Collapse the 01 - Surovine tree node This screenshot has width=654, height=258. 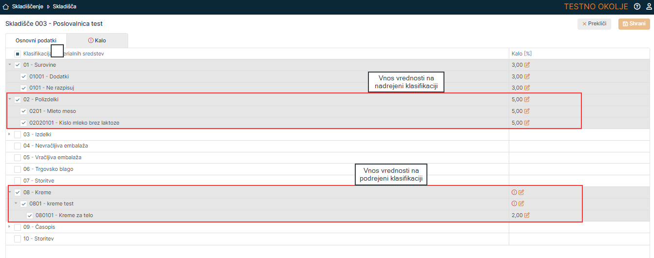[x=9, y=65]
